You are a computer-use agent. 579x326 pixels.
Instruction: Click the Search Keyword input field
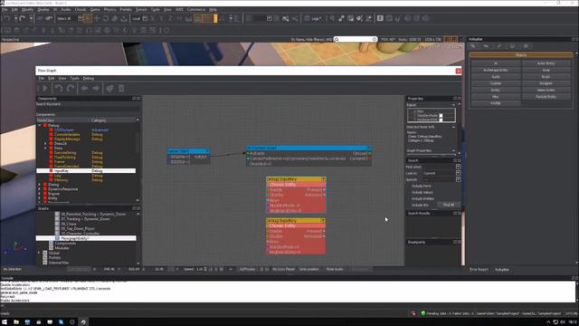(x=88, y=109)
